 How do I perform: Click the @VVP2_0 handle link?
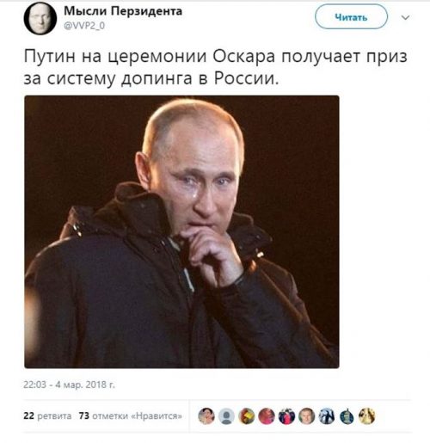(x=84, y=26)
